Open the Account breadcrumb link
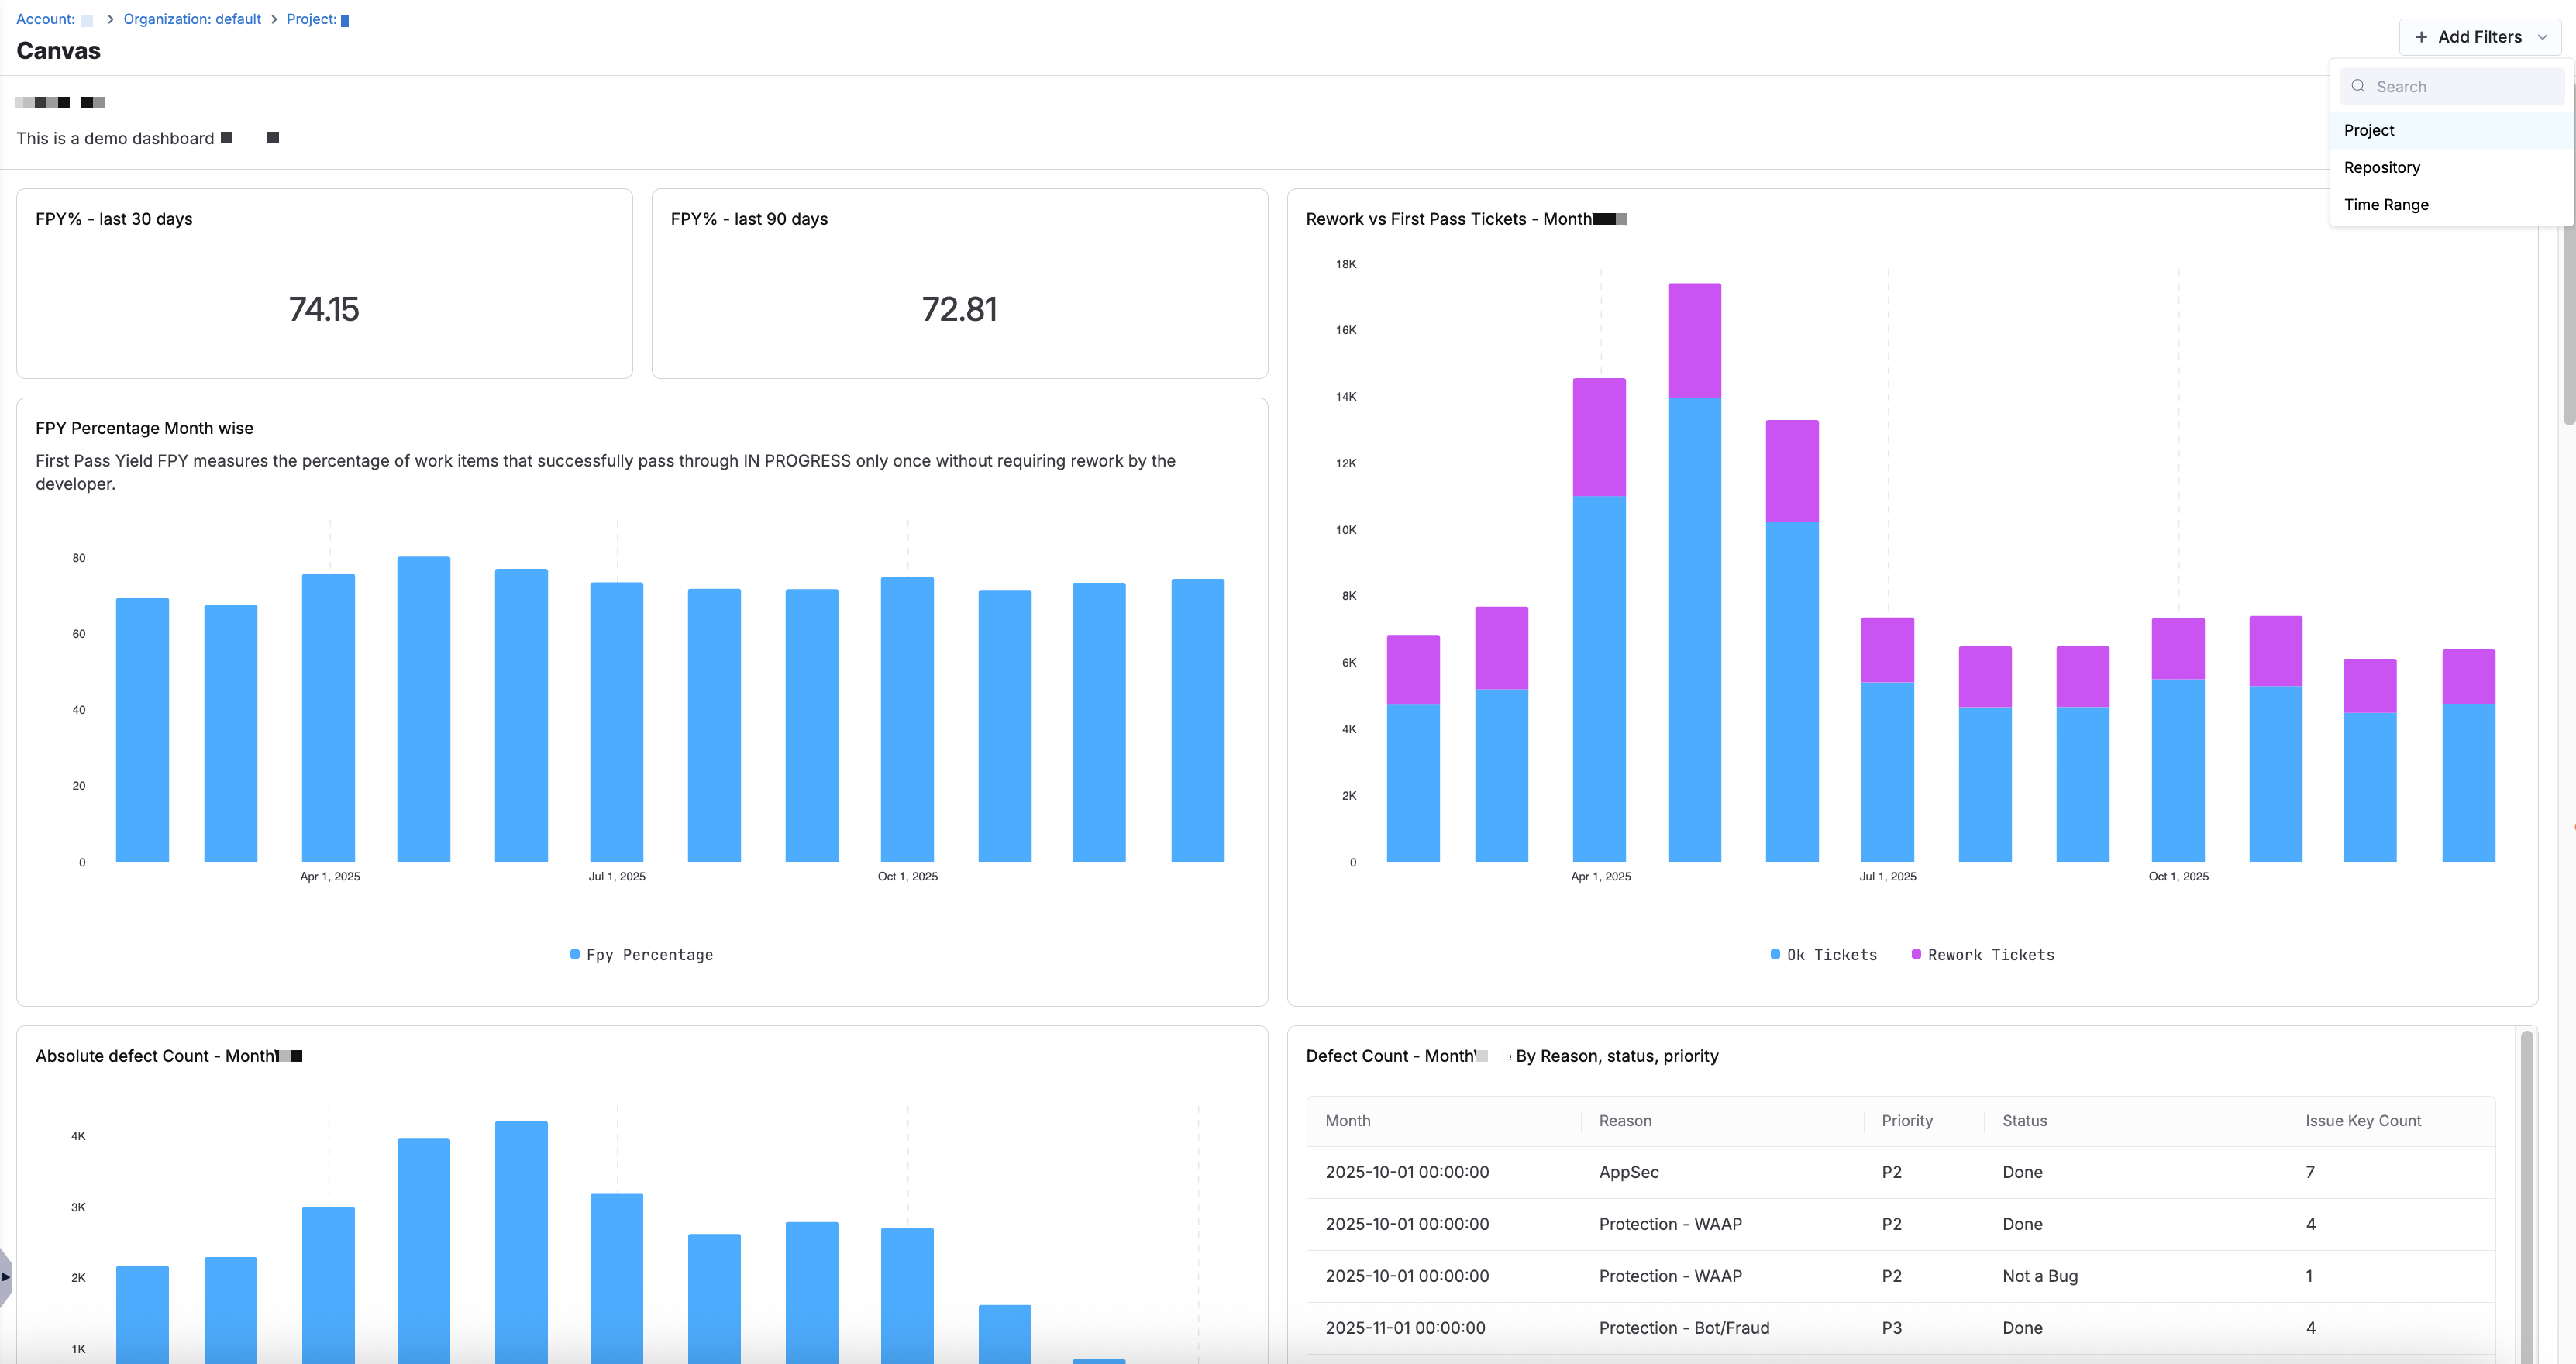The width and height of the screenshot is (2576, 1364). 46,19
